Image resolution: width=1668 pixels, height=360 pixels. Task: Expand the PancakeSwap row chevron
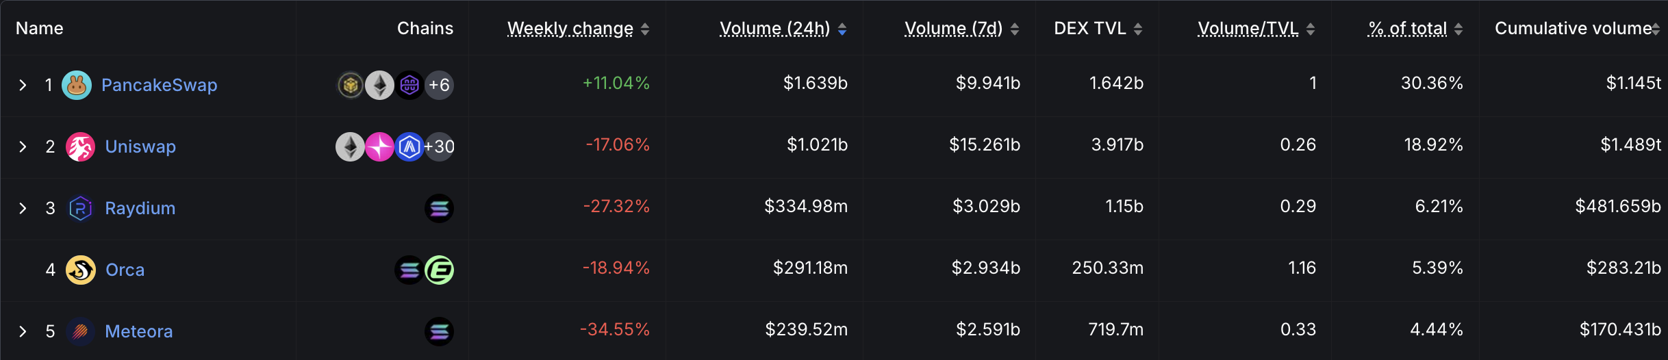[23, 85]
